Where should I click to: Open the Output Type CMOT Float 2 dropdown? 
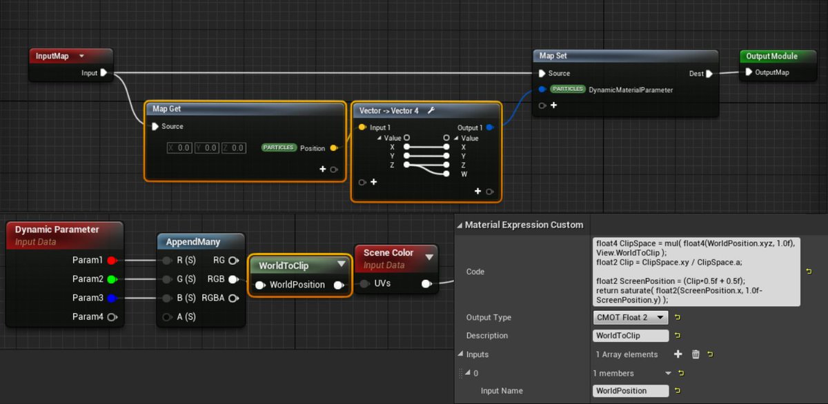[x=631, y=318]
